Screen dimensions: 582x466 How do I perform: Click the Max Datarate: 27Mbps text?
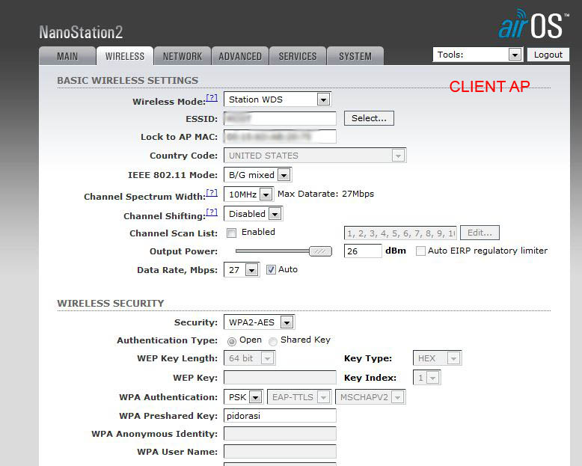325,194
